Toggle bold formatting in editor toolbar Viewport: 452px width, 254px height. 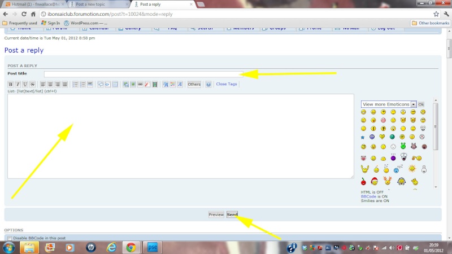(x=11, y=84)
